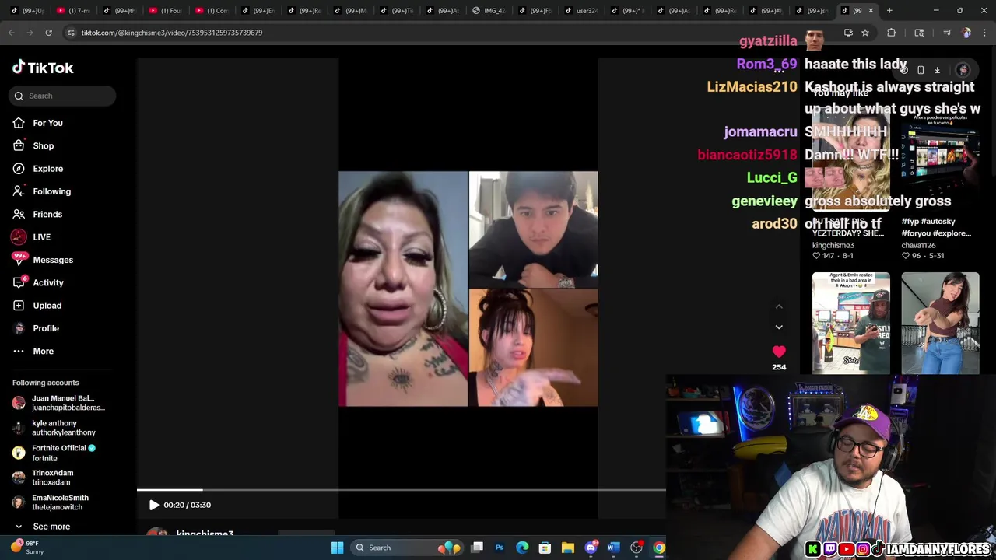Open File Explorer from the taskbar
This screenshot has height=560, width=996.
(568, 548)
